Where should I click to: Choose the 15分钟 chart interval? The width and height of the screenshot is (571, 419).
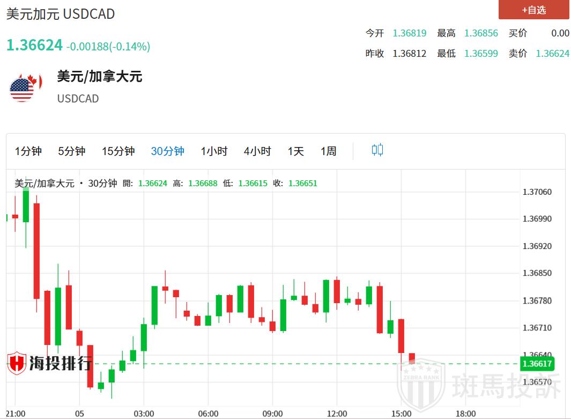(x=118, y=151)
